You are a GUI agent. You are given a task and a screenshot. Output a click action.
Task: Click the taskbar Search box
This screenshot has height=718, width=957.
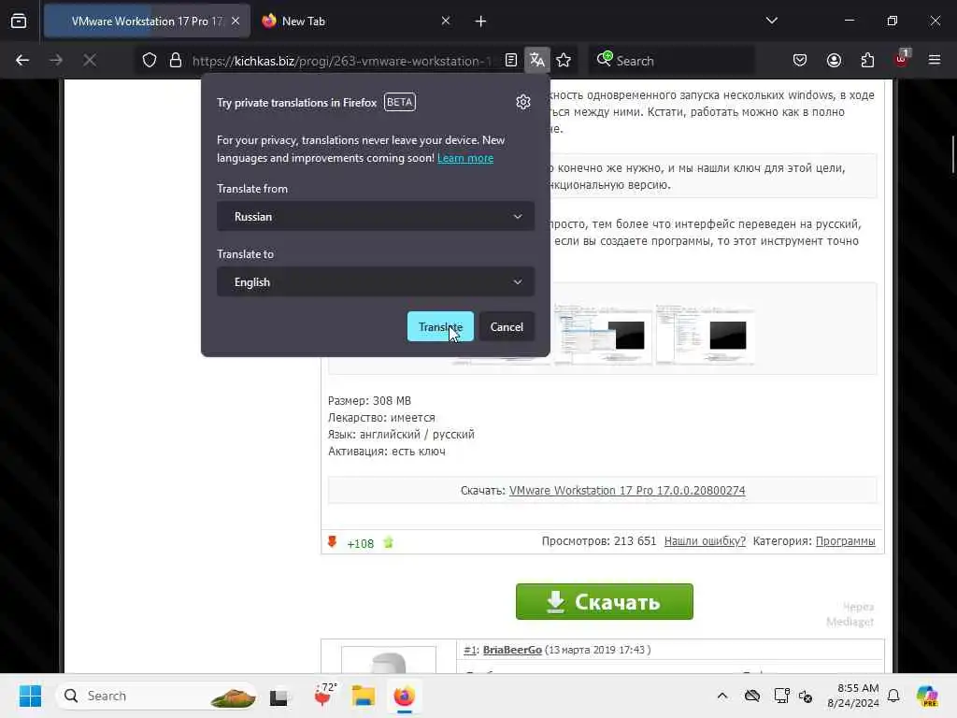(x=156, y=696)
